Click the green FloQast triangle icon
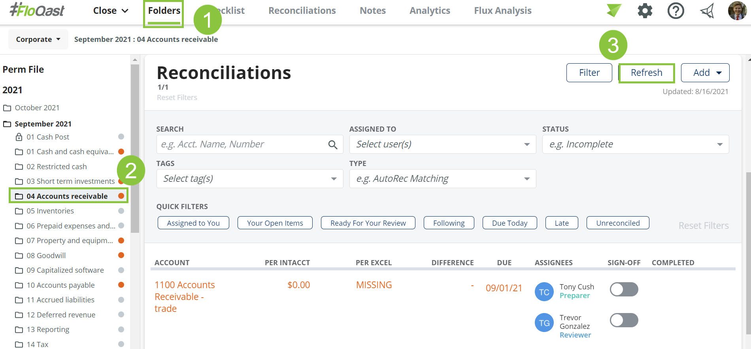Screen dimensions: 751x349 click(614, 10)
